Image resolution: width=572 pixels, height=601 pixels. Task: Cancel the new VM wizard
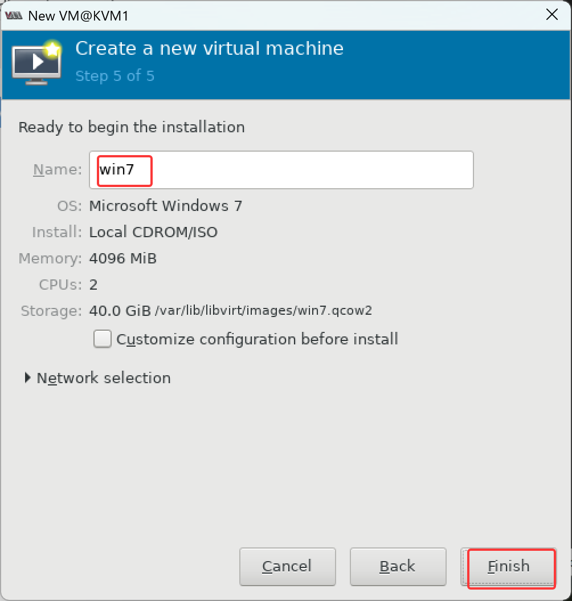point(288,567)
